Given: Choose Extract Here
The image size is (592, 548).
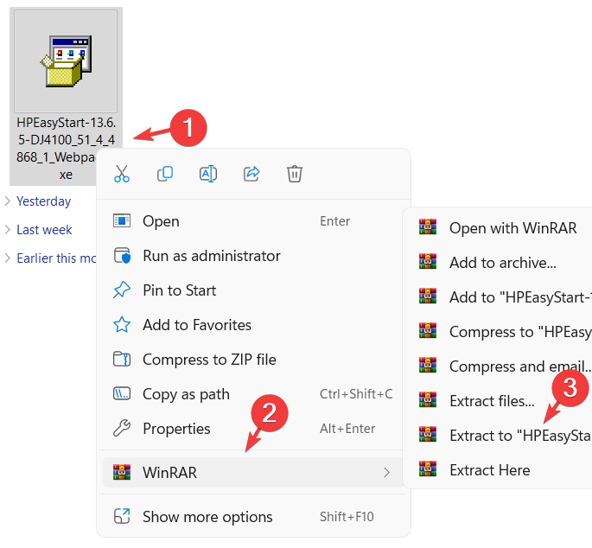Looking at the screenshot, I should [x=500, y=470].
